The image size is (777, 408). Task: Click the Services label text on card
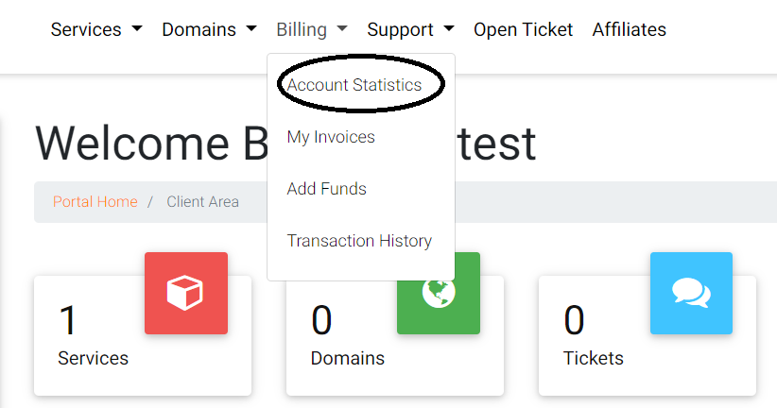93,358
